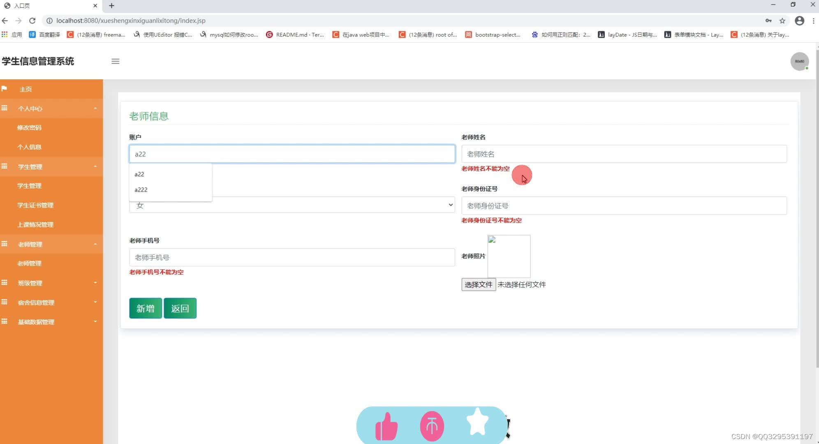Image resolution: width=819 pixels, height=444 pixels.
Task: Open the 百度翻译 bookmark
Action: pos(45,35)
